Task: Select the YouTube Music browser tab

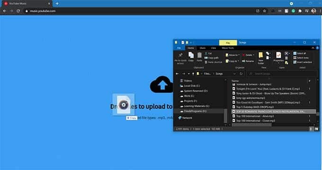Action: (27, 4)
